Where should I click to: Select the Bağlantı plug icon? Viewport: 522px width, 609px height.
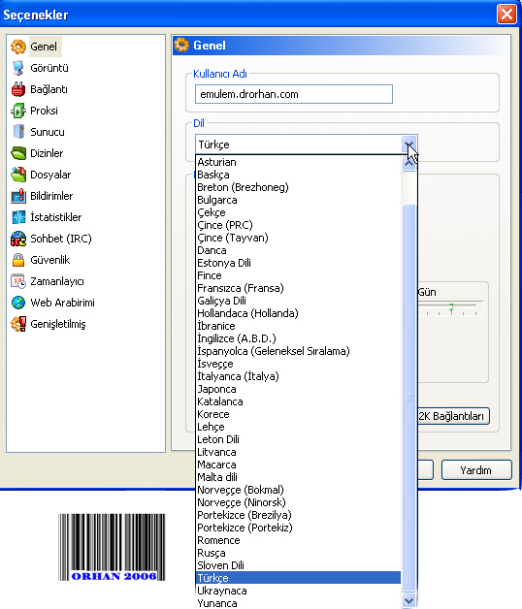[x=17, y=89]
